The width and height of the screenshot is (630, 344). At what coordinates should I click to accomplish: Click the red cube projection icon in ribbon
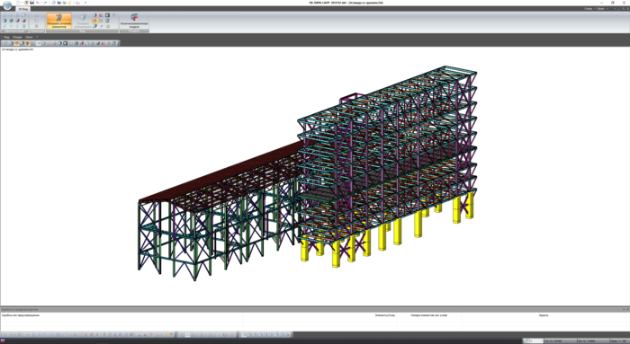[18, 21]
